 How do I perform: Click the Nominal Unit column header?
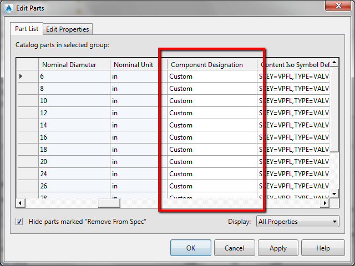point(138,65)
